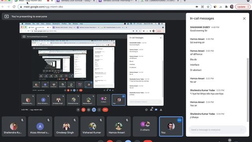This screenshot has width=252, height=142.
Task: Click Shailendra Kumar Yadav name at 5:03 PM
Action: (x=202, y=90)
